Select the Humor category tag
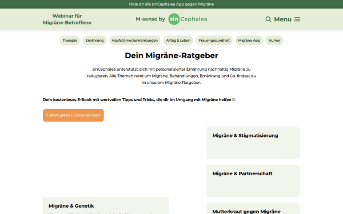The height and width of the screenshot is (214, 343). tap(274, 41)
